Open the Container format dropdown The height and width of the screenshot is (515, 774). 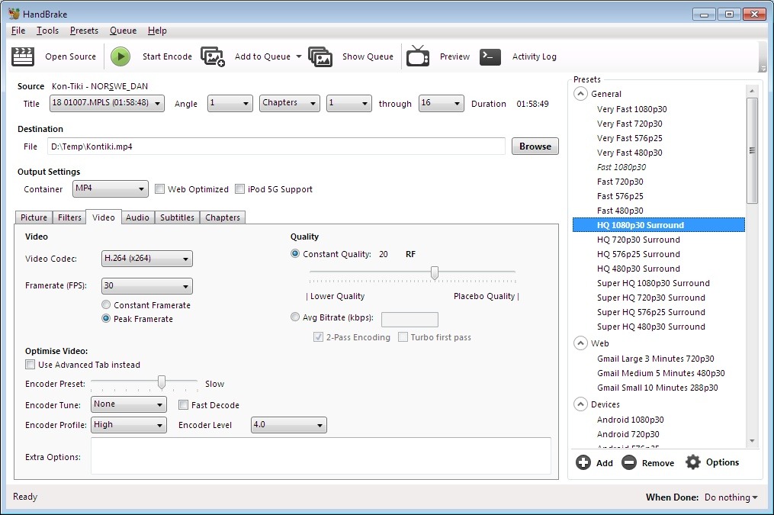click(x=110, y=188)
